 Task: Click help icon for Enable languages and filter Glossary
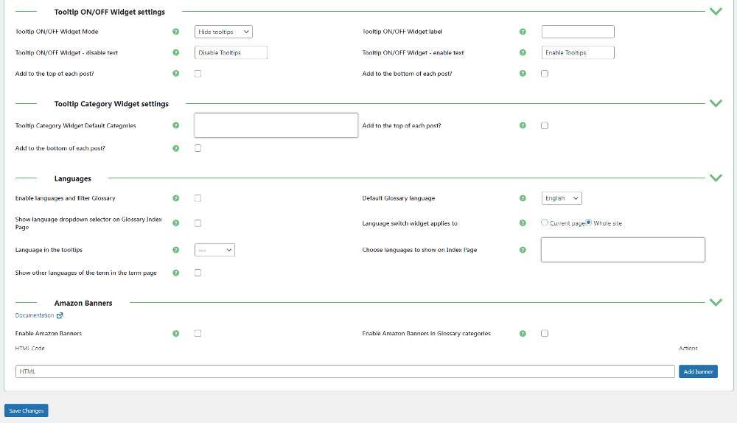(x=175, y=198)
